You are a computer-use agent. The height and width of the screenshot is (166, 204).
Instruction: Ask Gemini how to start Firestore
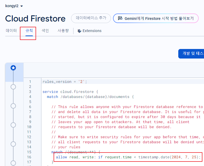(x=156, y=18)
